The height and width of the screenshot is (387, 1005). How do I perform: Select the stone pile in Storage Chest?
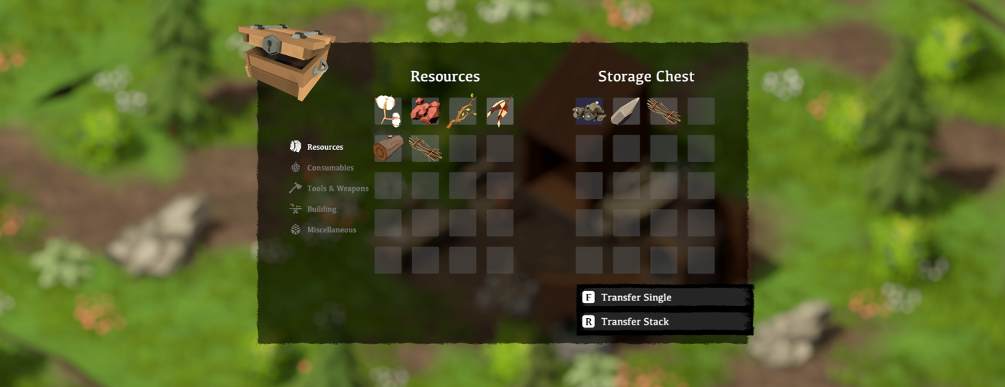(589, 111)
